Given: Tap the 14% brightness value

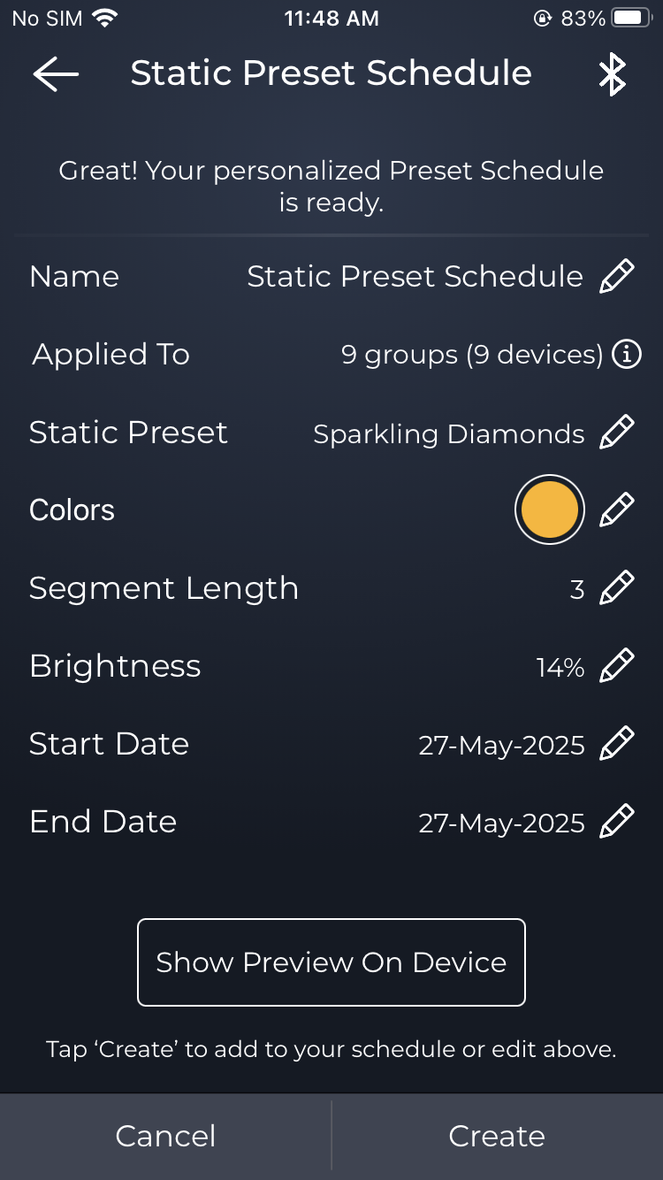Looking at the screenshot, I should pos(560,668).
